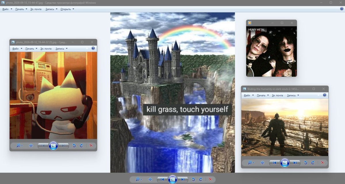Delete the picture in the Dark Souls window
This screenshot has width=345, height=184.
pyautogui.click(x=323, y=163)
